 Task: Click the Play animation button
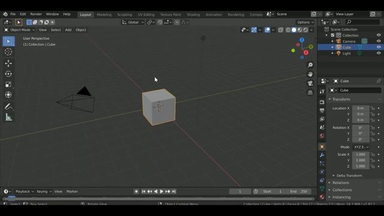tap(161, 191)
